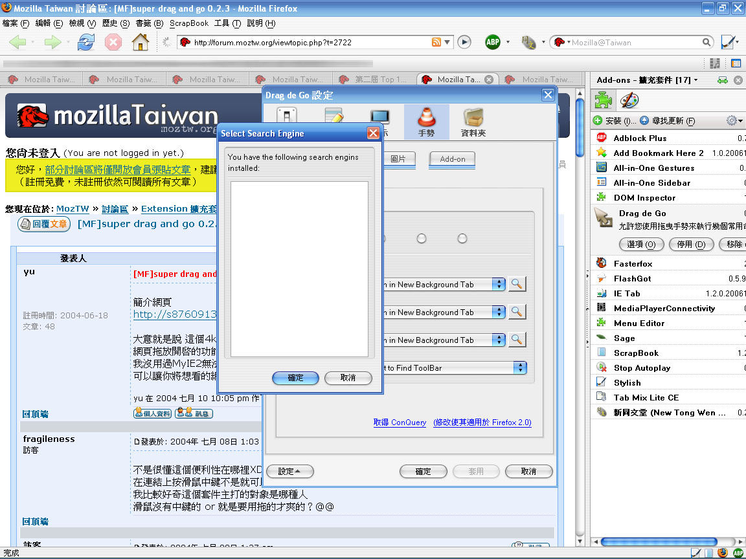The width and height of the screenshot is (746, 559).
Task: Open first 'in New Background Tab' dropdown
Action: tap(498, 284)
